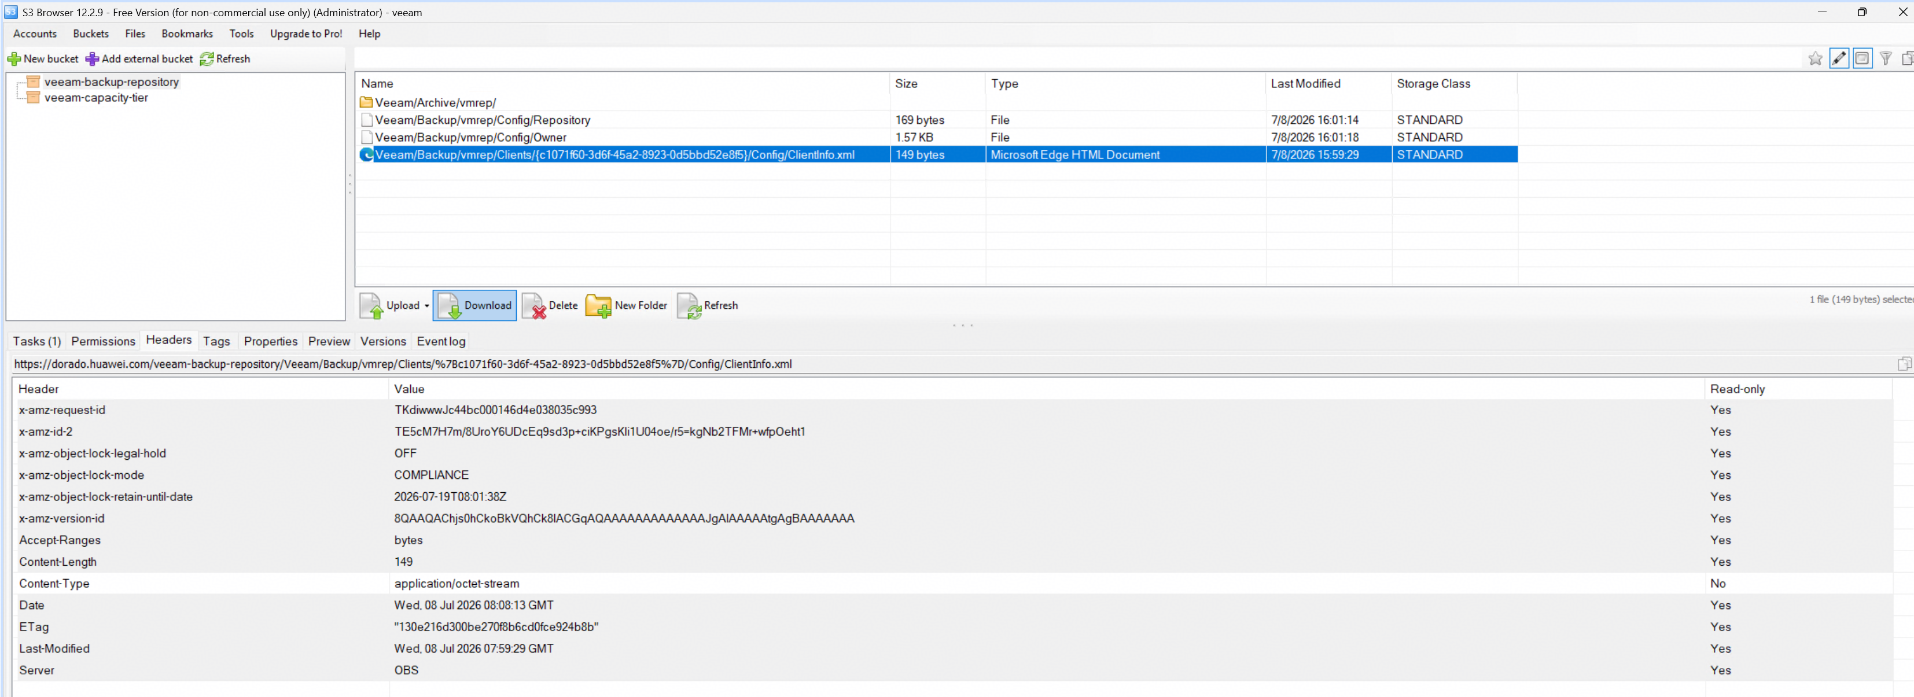1914x697 pixels.
Task: Open the Help menu
Action: (369, 34)
